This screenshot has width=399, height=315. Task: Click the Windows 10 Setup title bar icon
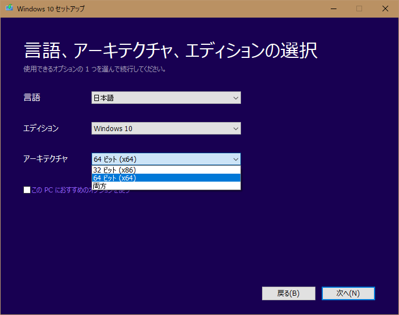9,9
